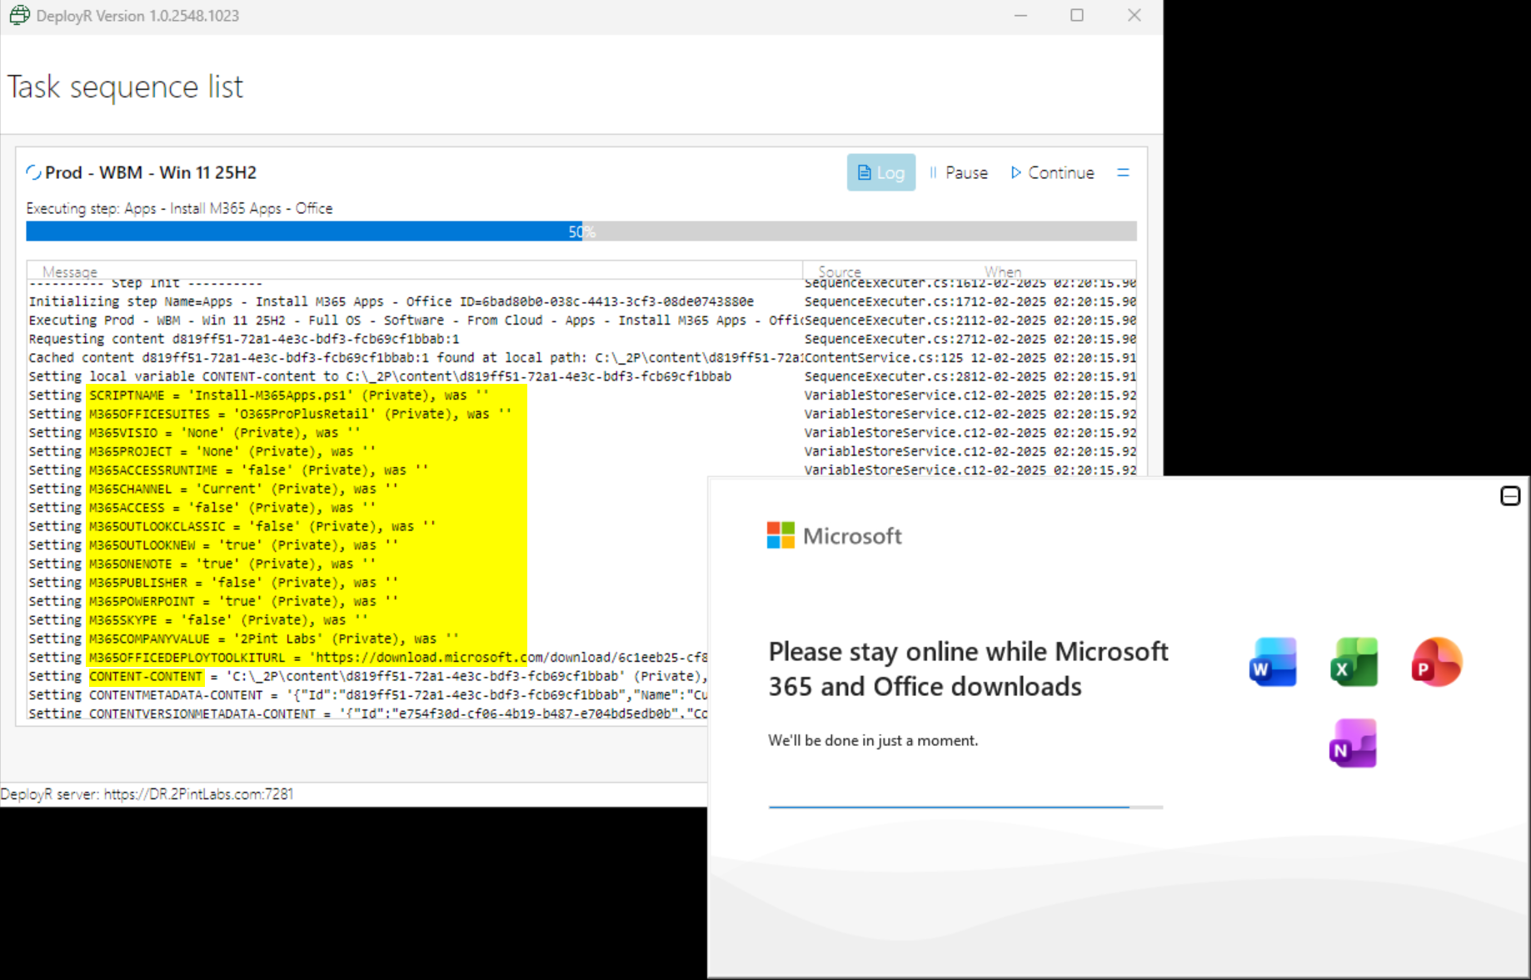Select the M365COMPANYVALUE '2Pint Labs' log row

[367, 639]
